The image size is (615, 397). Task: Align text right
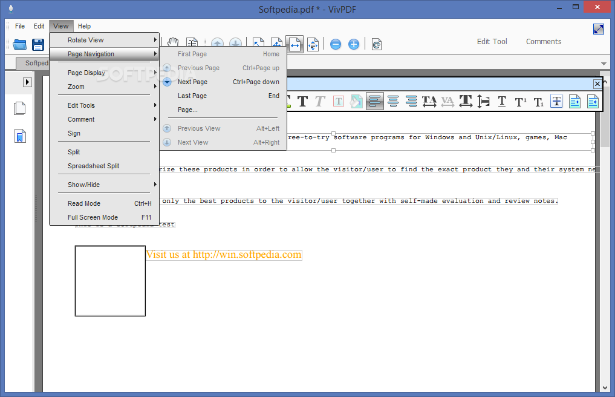[x=411, y=101]
